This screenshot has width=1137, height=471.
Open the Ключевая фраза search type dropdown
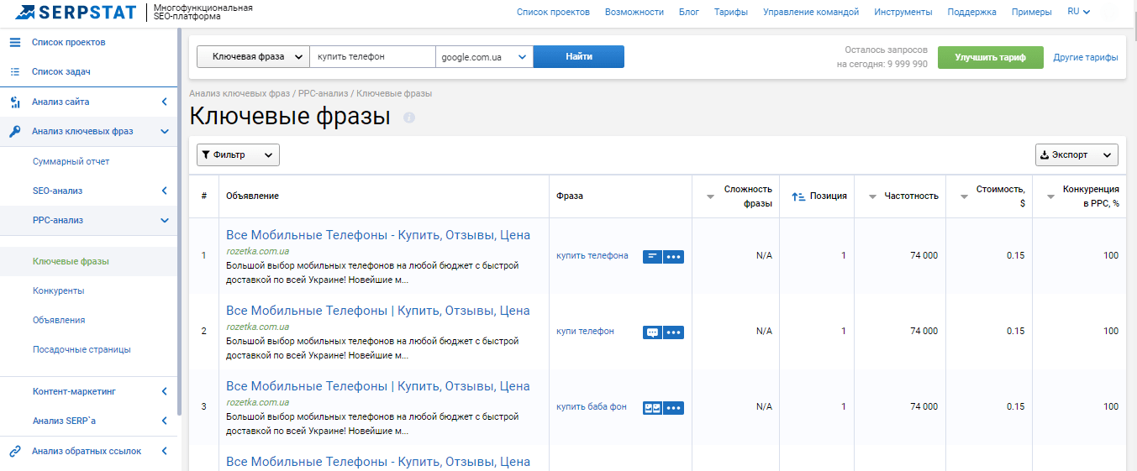pos(253,56)
